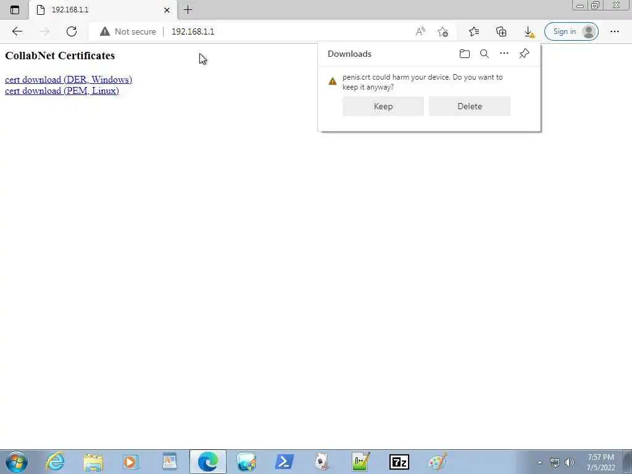This screenshot has height=474, width=632.
Task: Open Notepad++ from the taskbar
Action: pyautogui.click(x=360, y=462)
